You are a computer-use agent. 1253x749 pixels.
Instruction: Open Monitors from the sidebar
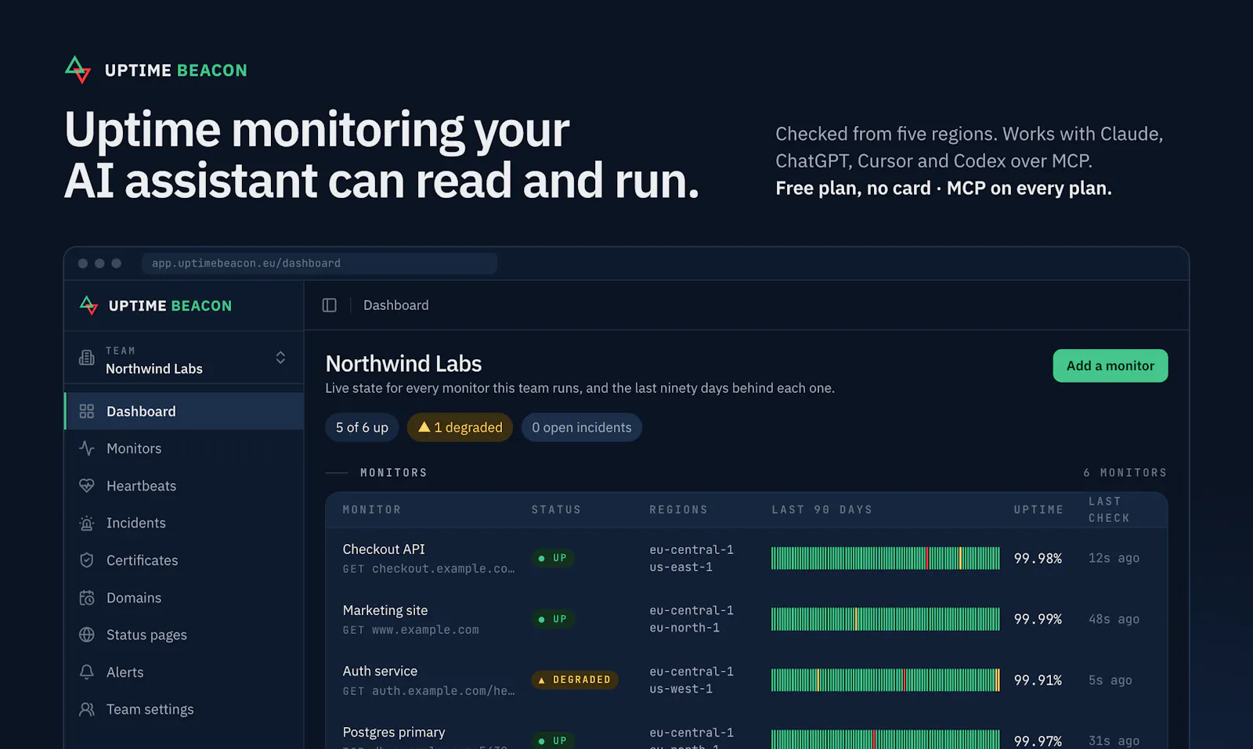[x=184, y=448]
